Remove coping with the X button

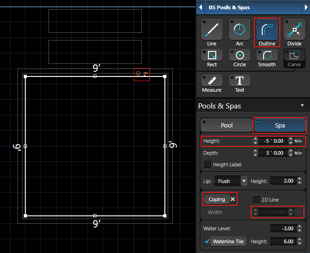coord(233,199)
